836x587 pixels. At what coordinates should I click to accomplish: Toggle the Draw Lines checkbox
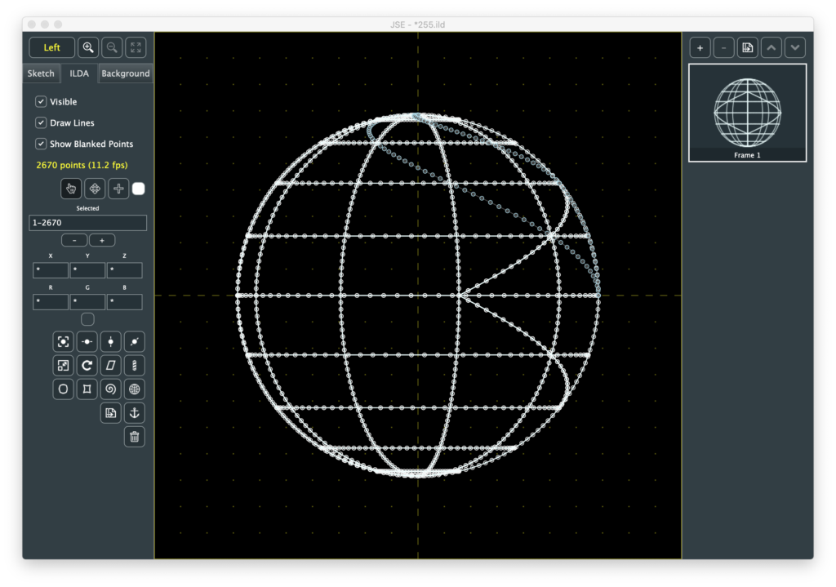(x=41, y=122)
